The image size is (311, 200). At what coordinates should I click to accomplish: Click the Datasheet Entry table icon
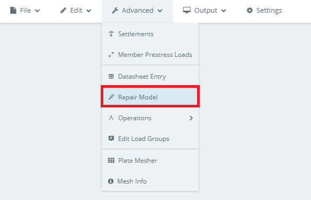[x=111, y=76]
